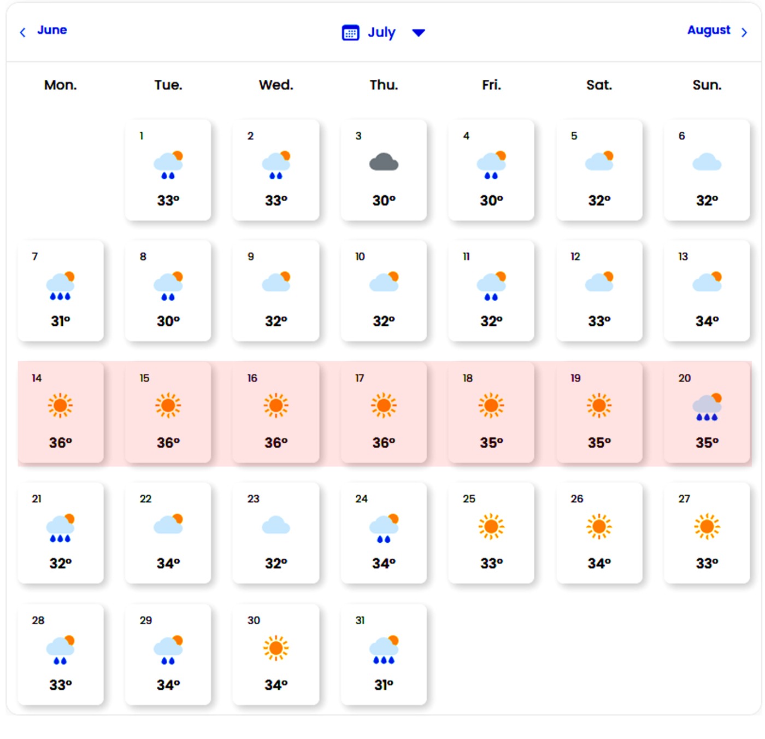Click the sun icon on July 30
The image size is (765, 739).
[x=276, y=648]
